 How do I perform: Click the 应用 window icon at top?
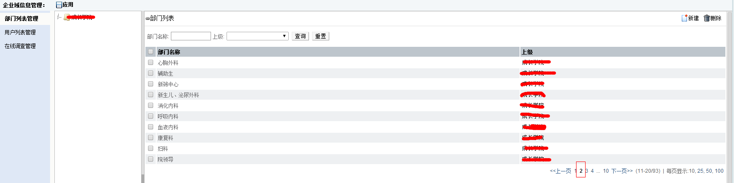(59, 5)
